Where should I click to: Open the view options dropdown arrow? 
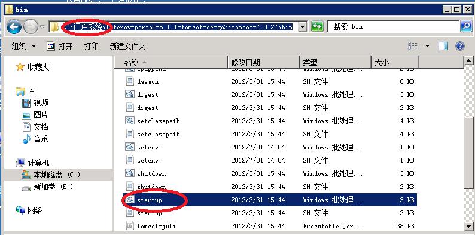pyautogui.click(x=427, y=46)
